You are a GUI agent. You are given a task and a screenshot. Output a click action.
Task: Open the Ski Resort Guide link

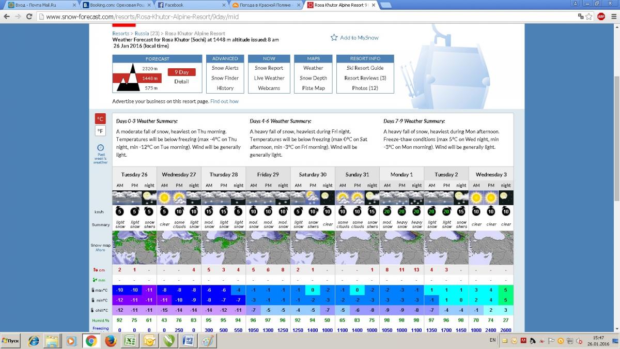(x=365, y=68)
